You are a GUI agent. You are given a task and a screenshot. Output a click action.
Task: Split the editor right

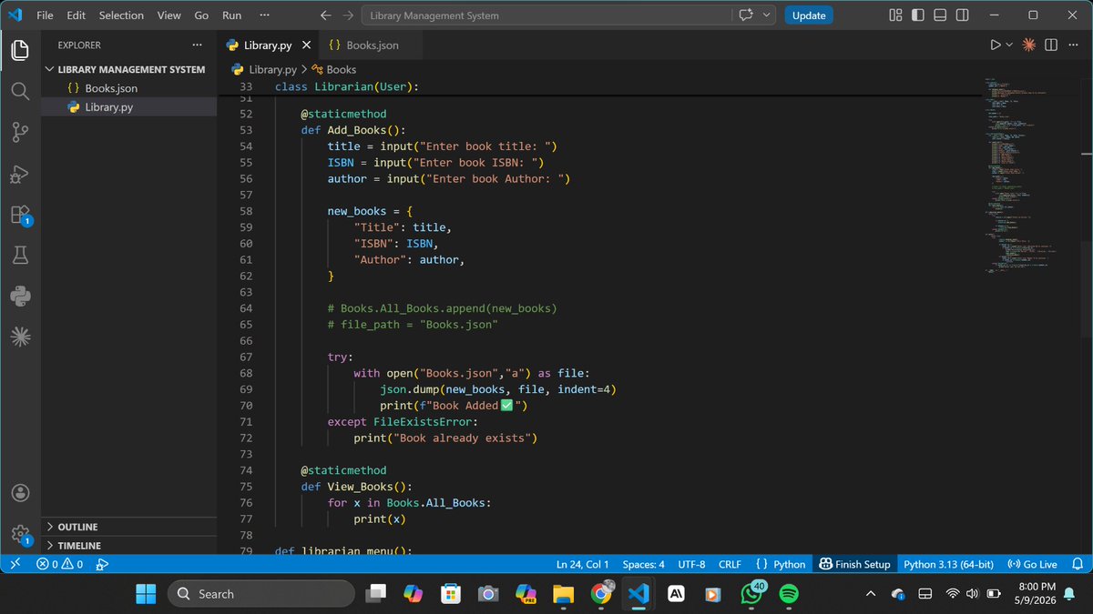(x=1051, y=45)
